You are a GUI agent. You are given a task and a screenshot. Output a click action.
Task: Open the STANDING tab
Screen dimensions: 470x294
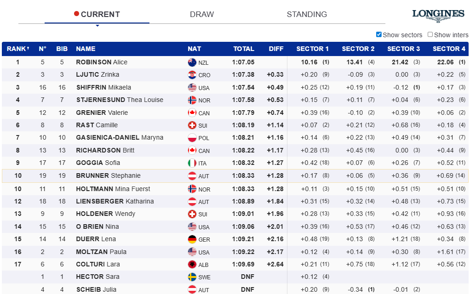point(307,14)
